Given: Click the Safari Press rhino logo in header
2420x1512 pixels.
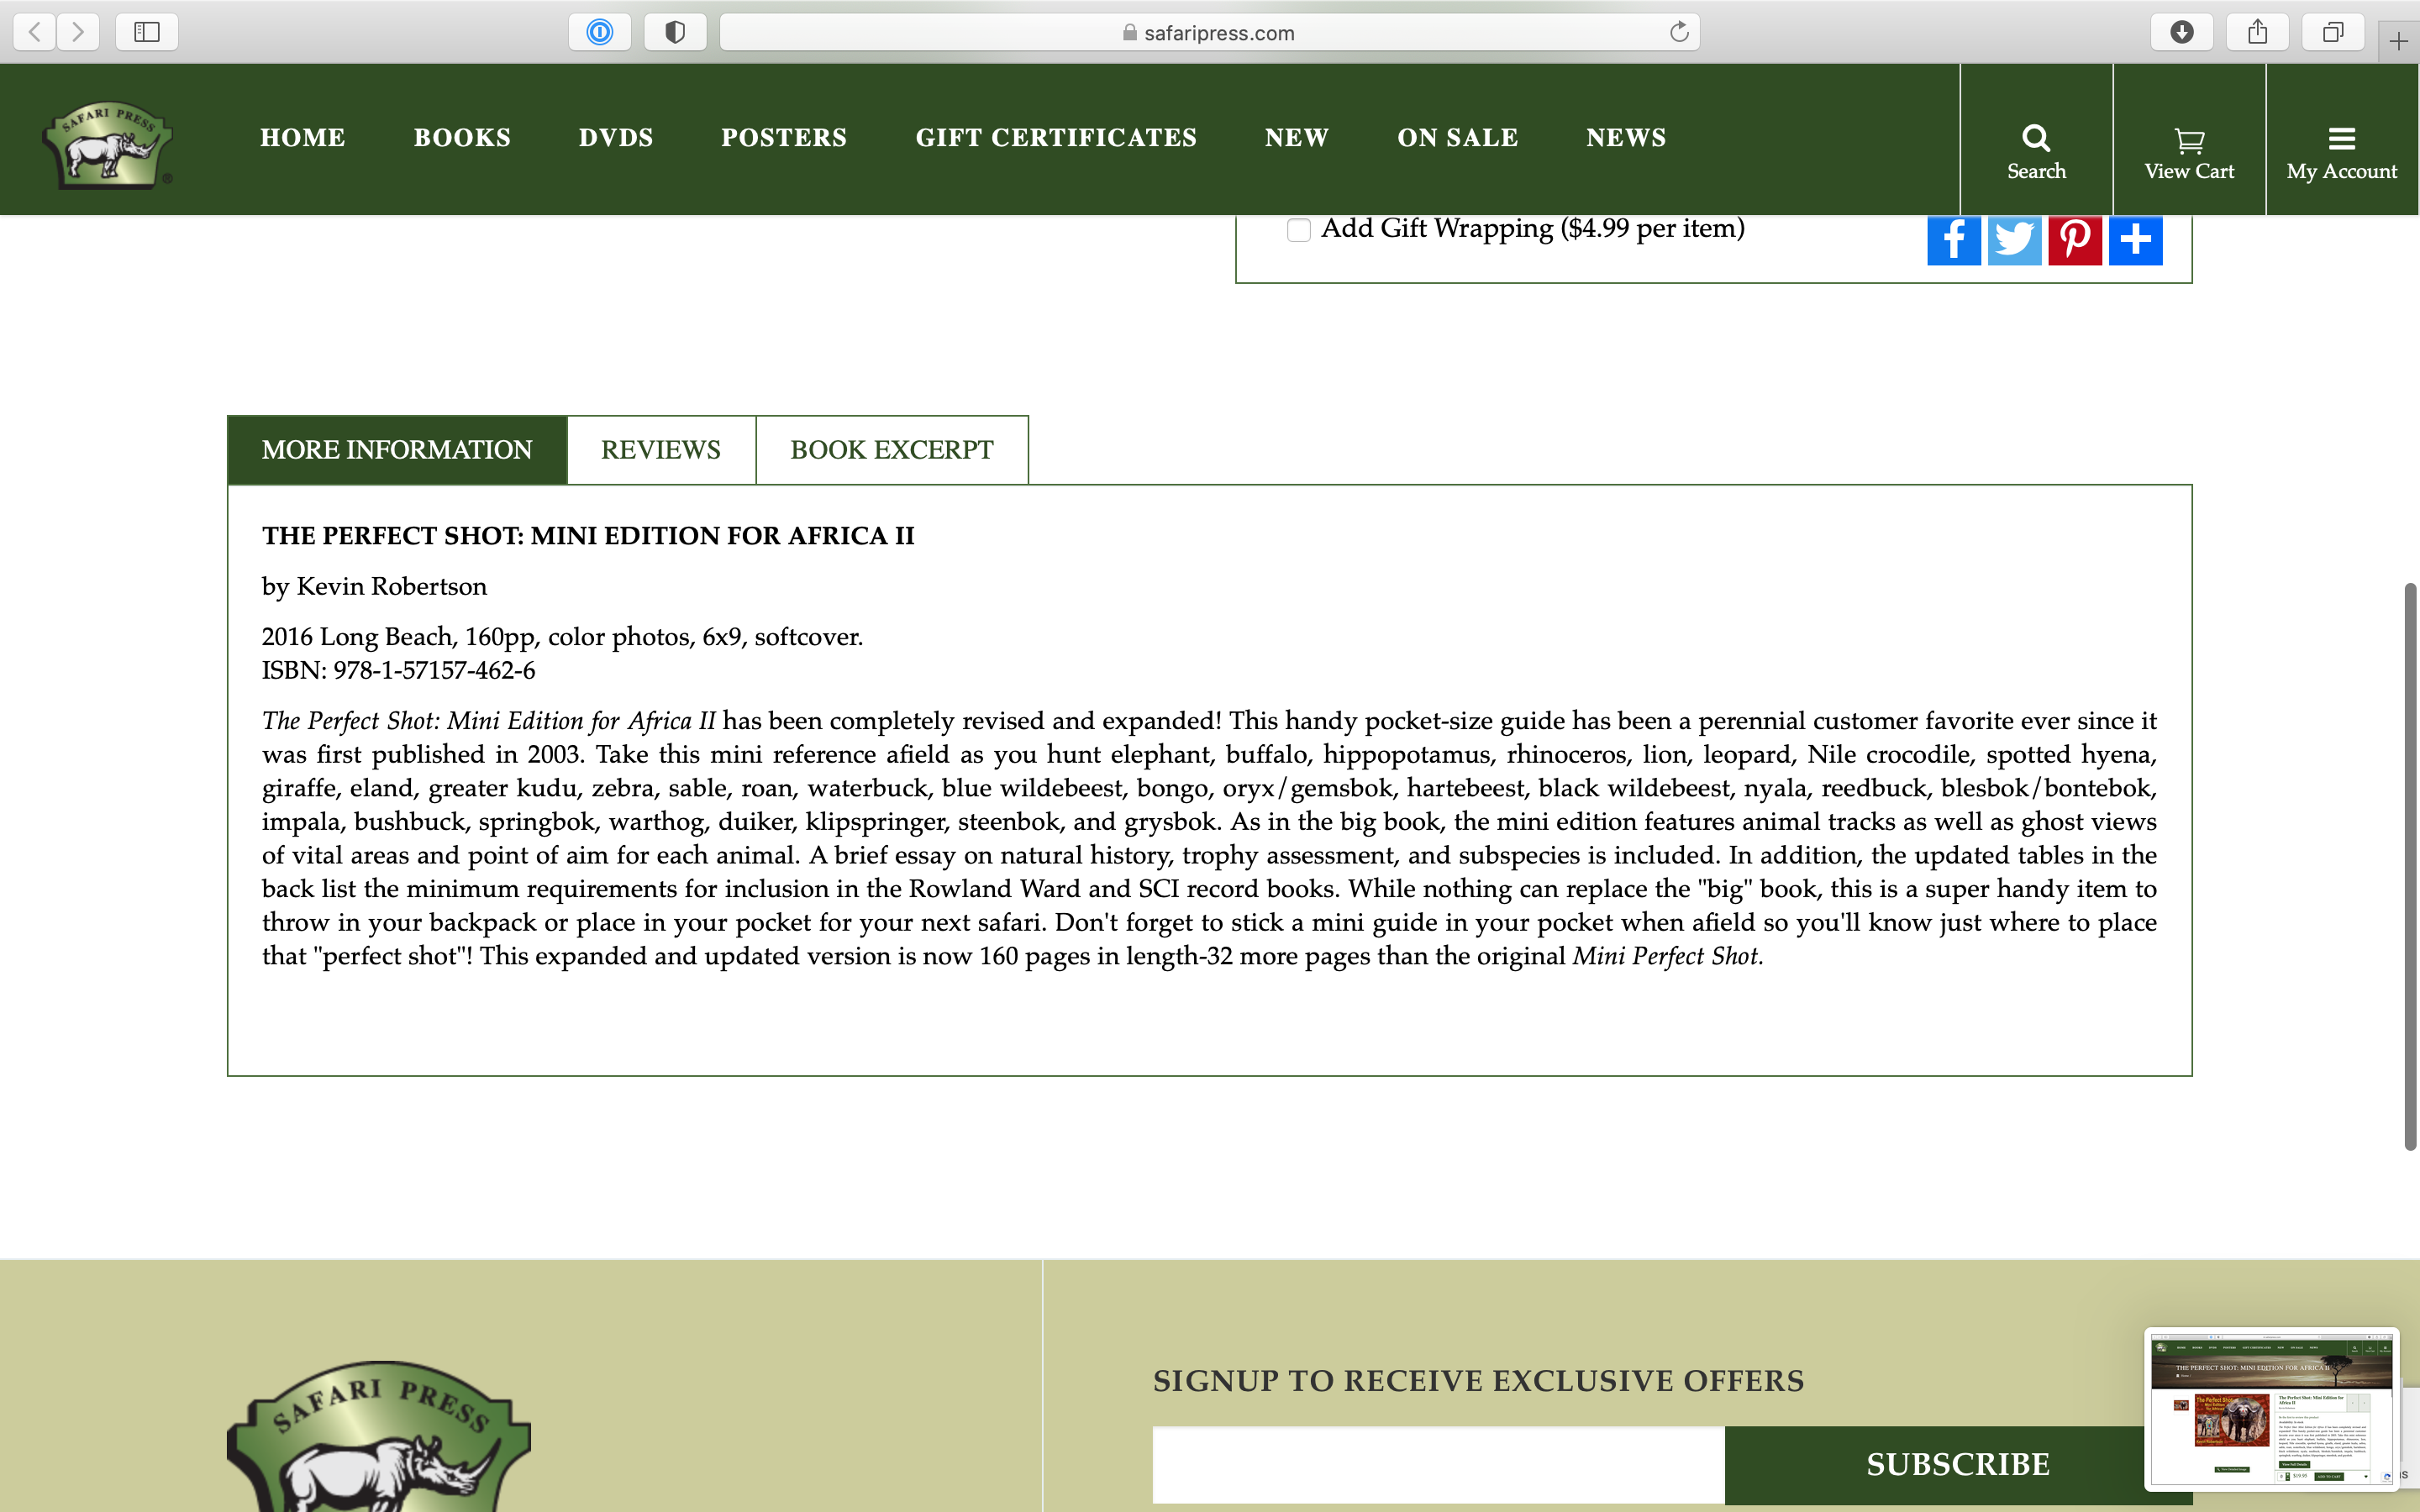Looking at the screenshot, I should 108,145.
